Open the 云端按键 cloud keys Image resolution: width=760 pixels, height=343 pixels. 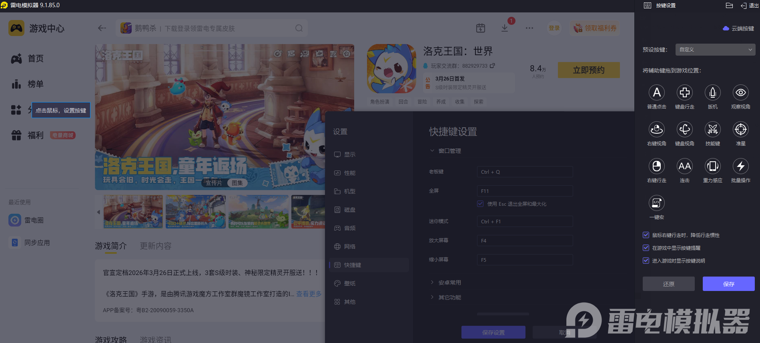[x=738, y=28]
